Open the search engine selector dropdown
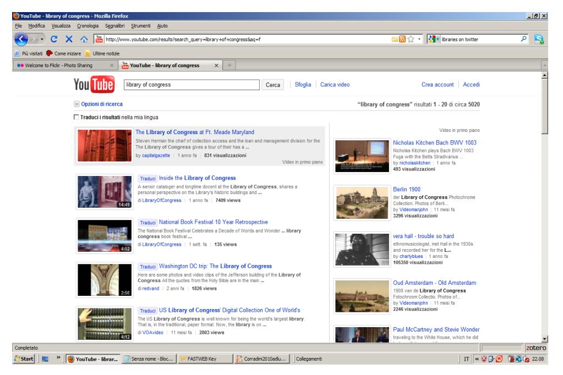This screenshot has height=375, width=563. (434, 39)
